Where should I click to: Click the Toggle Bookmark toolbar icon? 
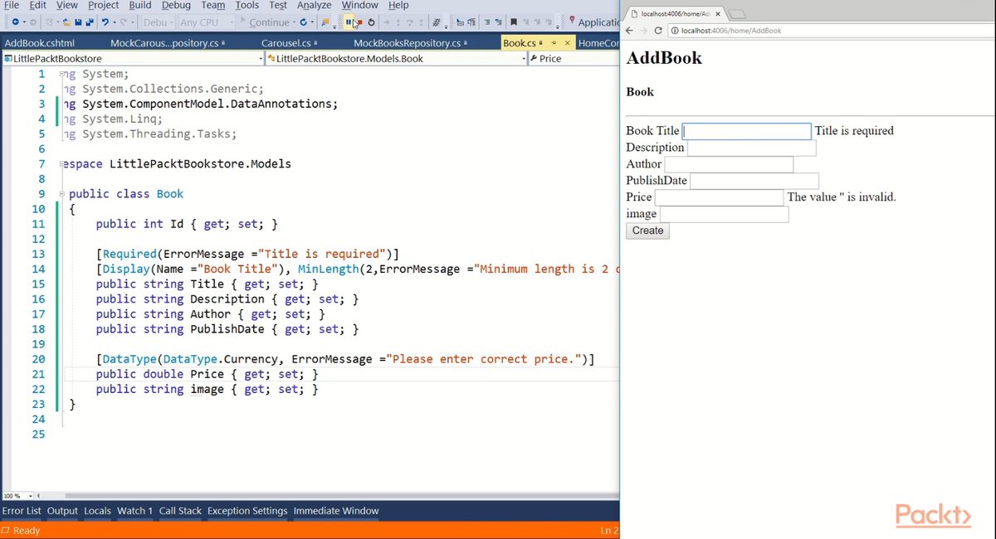click(x=514, y=22)
